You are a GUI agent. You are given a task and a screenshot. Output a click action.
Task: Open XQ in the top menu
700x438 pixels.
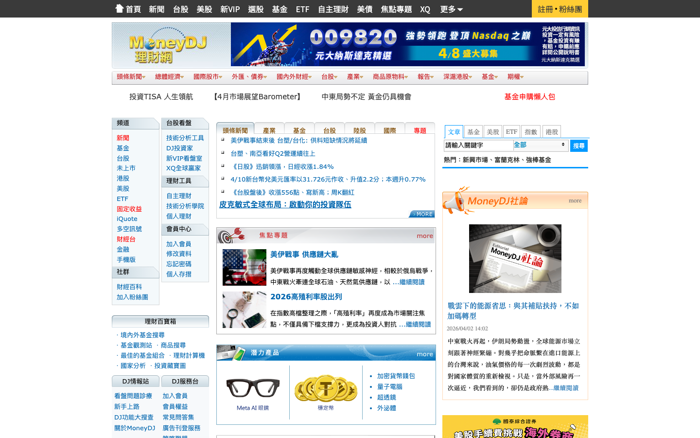(x=425, y=9)
